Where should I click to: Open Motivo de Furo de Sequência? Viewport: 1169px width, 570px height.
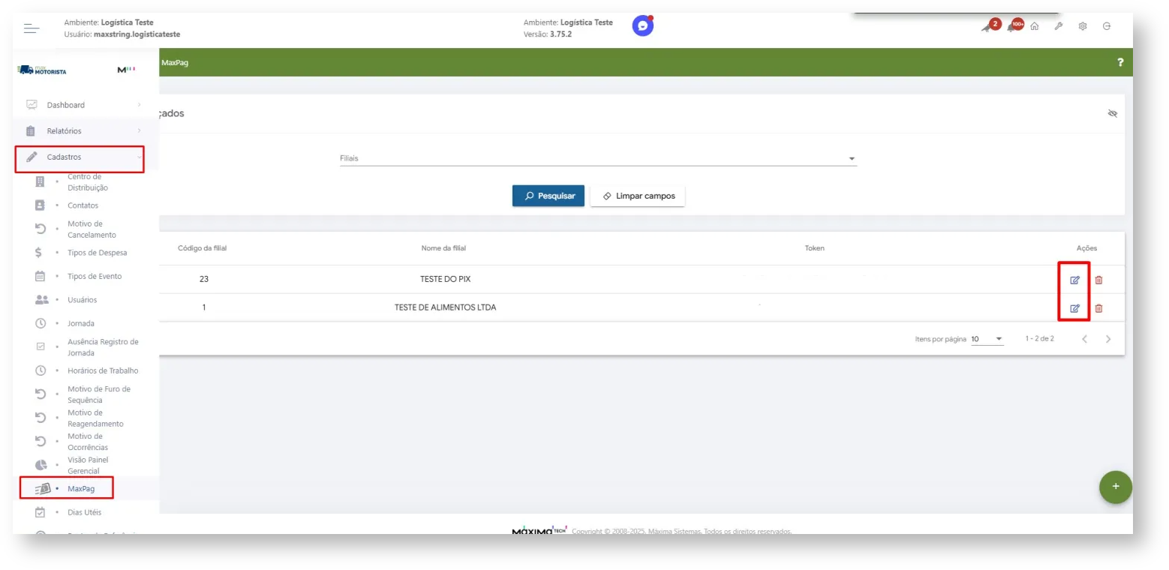pos(99,394)
